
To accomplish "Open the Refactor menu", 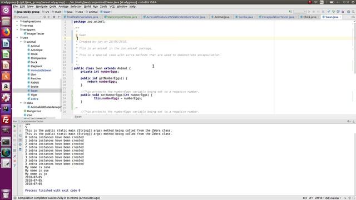I will pos(76,7).
